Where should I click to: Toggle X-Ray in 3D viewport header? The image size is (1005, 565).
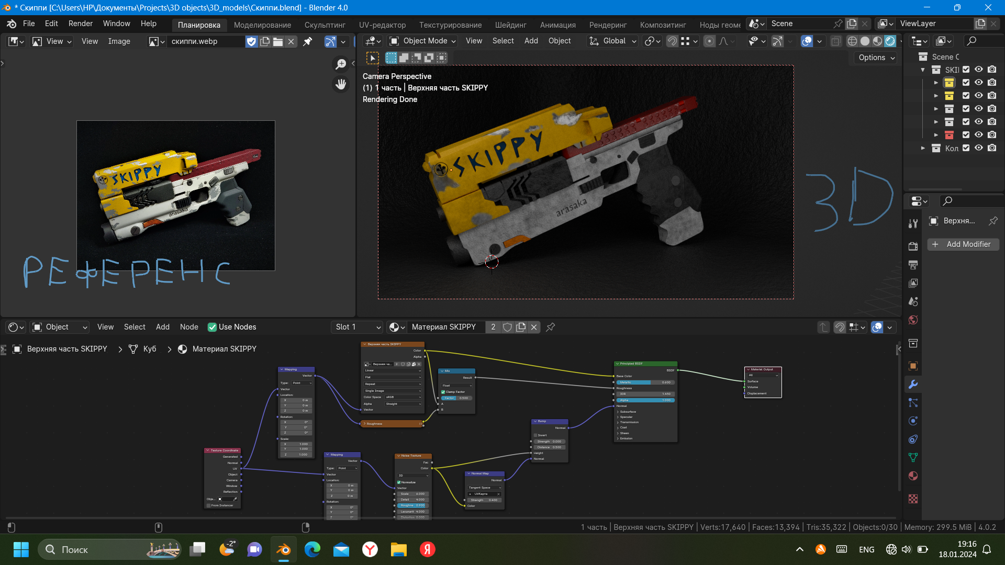pos(836,41)
